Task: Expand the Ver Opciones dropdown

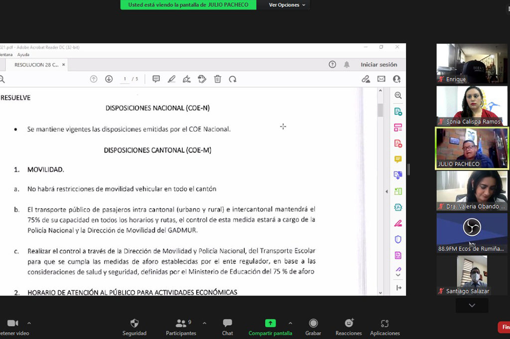Action: 287,5
